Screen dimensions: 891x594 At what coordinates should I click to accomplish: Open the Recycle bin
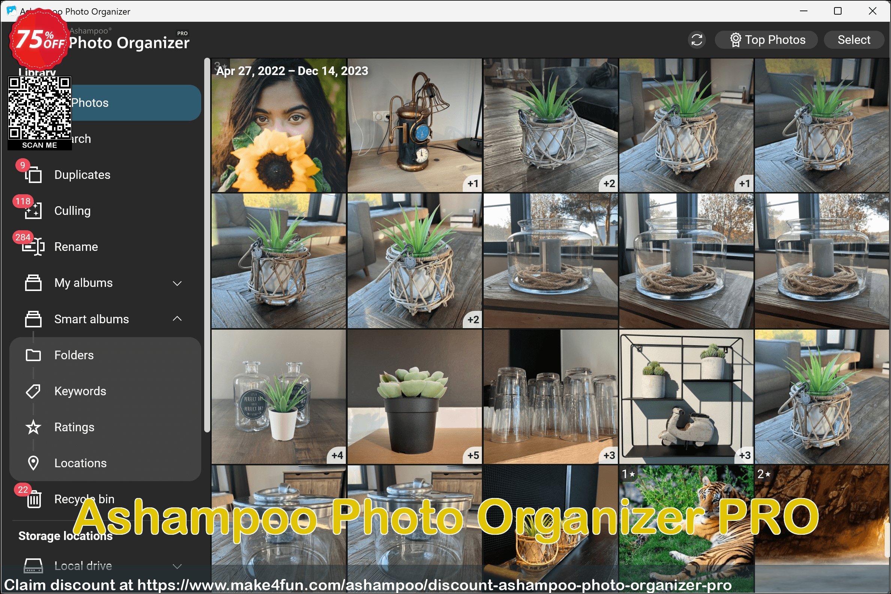tap(106, 499)
